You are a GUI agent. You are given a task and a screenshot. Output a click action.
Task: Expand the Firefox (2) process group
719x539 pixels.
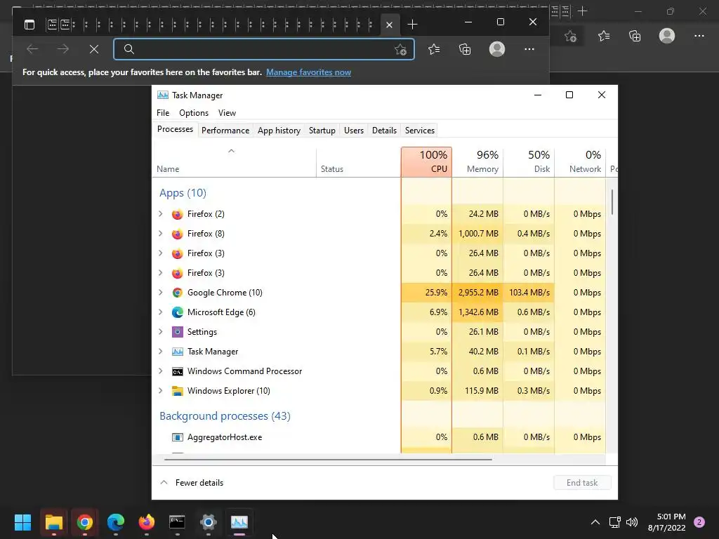click(x=161, y=213)
